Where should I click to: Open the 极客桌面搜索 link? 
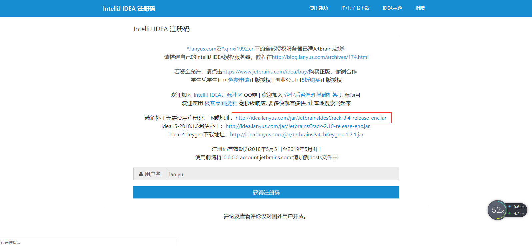pos(220,103)
